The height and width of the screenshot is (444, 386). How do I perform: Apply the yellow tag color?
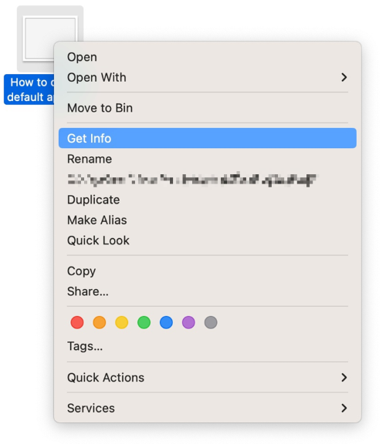pyautogui.click(x=122, y=322)
